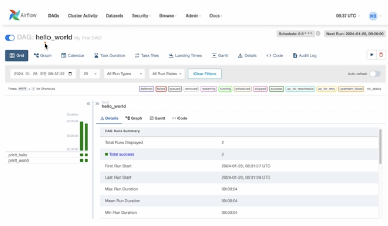The height and width of the screenshot is (226, 388).
Task: Switch to top Graph view
Action: point(42,55)
